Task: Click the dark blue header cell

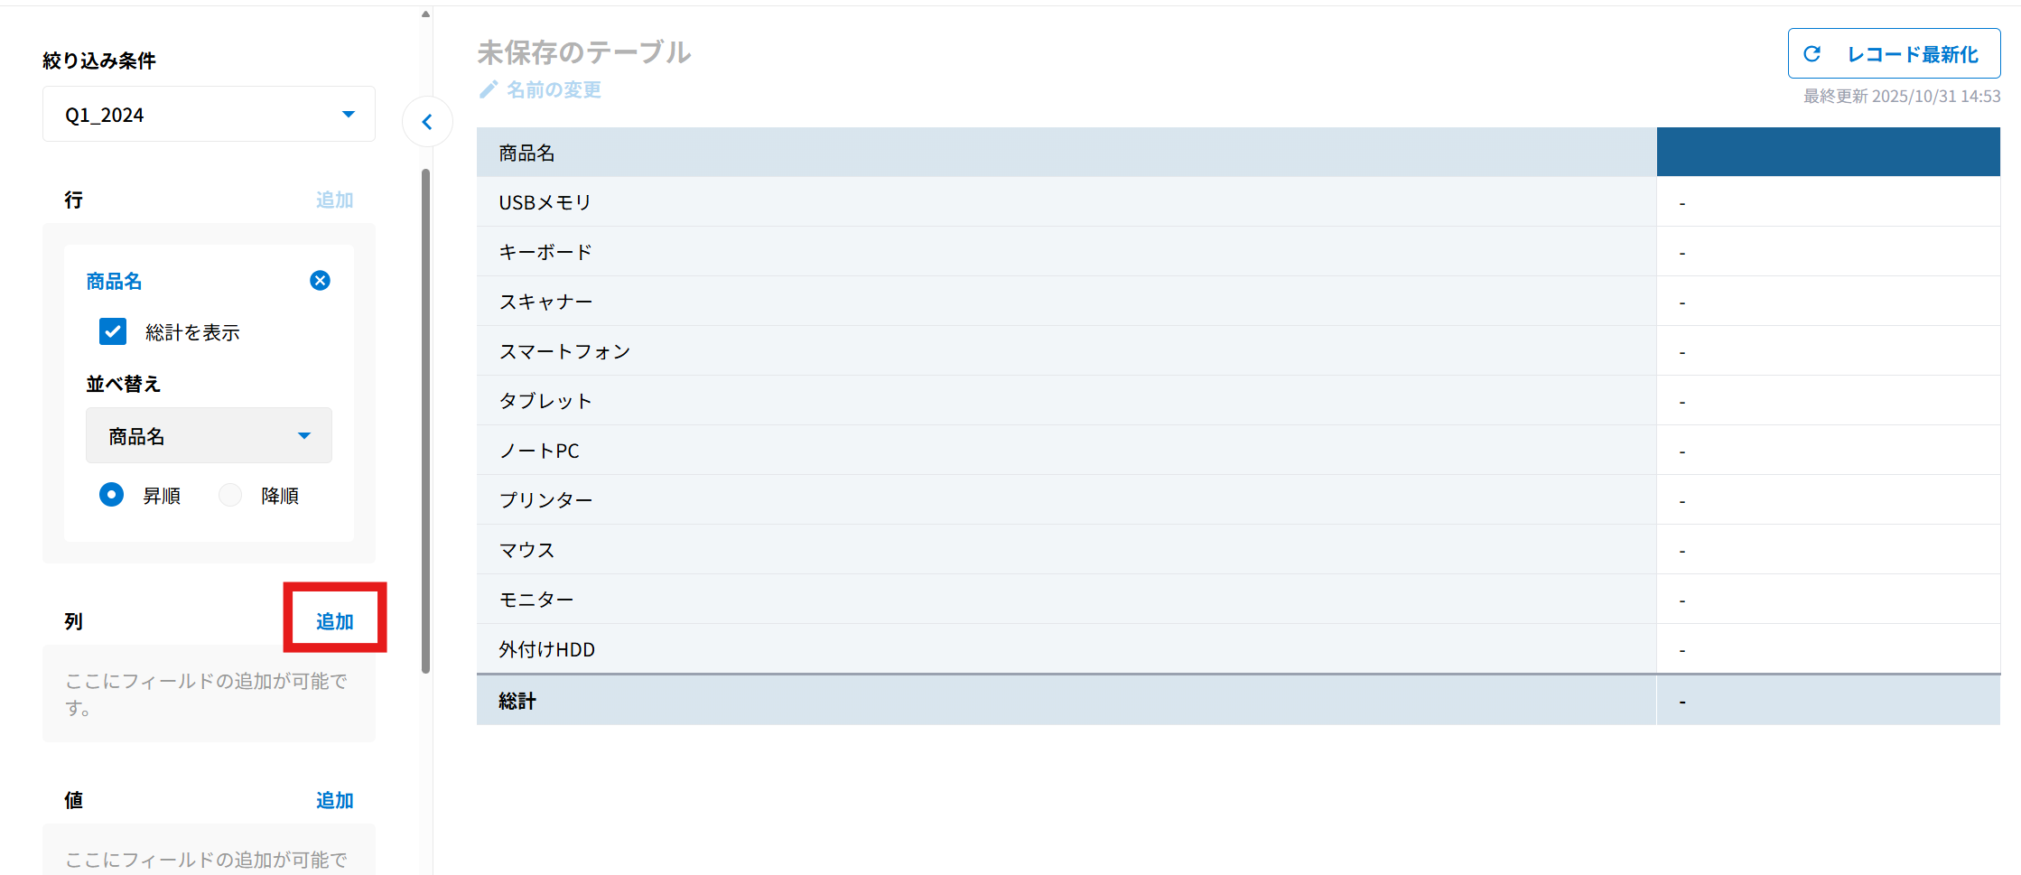Action: (x=1828, y=152)
